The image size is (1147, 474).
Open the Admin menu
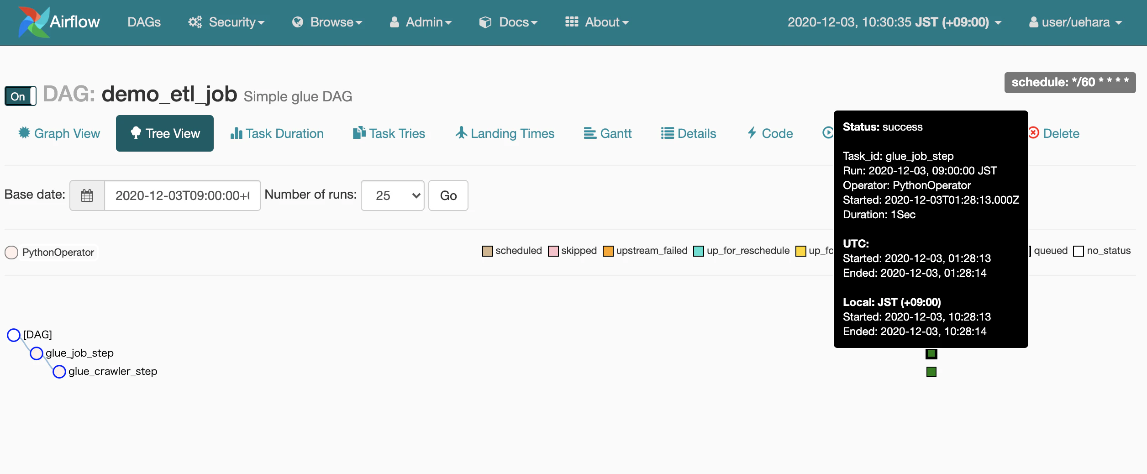[x=420, y=22]
